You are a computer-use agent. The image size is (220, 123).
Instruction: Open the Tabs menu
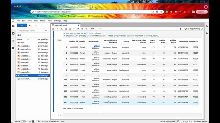pyautogui.click(x=49, y=20)
